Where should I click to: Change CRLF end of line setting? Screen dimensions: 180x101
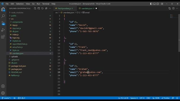tap(148, 98)
